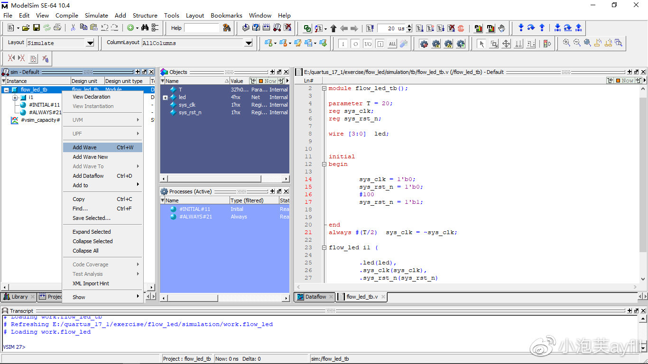
Task: Open the Layout Simulate dropdown
Action: 90,43
